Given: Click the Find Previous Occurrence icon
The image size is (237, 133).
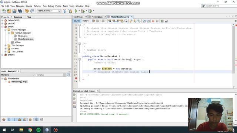Looking at the screenshot, I should click(x=114, y=21).
